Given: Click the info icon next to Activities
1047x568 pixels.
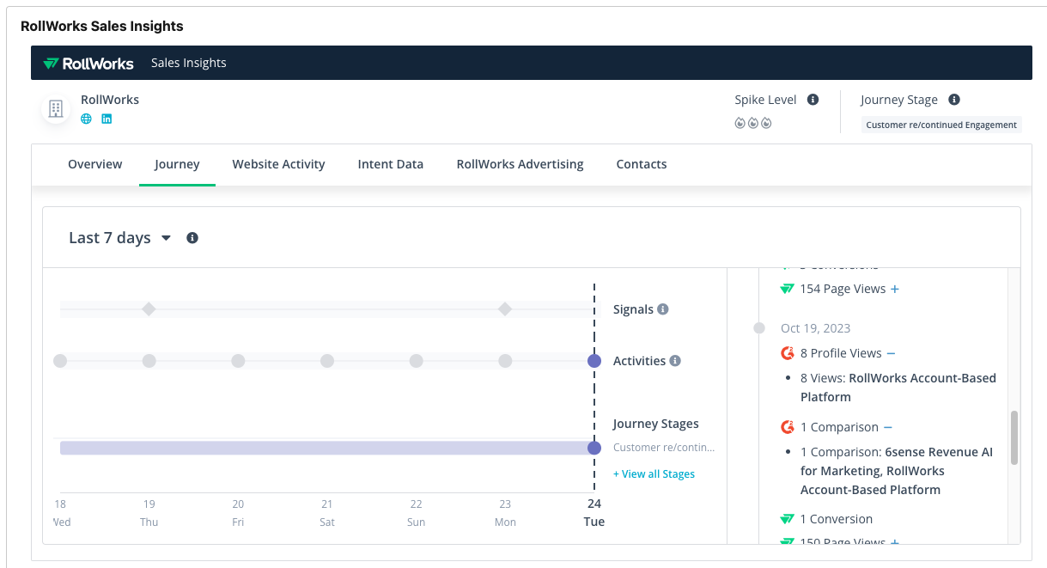Looking at the screenshot, I should [675, 361].
